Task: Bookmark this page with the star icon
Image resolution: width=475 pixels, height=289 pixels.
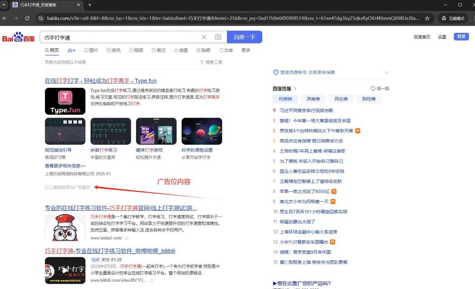Action: tap(427, 18)
